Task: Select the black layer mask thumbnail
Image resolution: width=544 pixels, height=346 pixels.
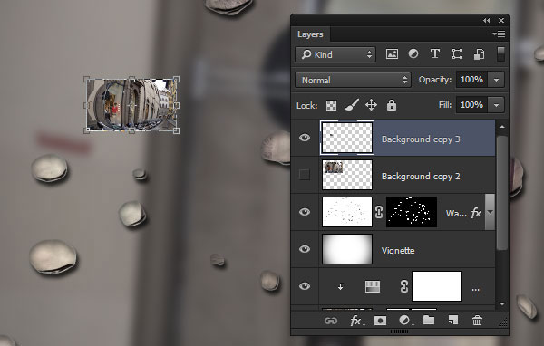Action: pos(412,212)
